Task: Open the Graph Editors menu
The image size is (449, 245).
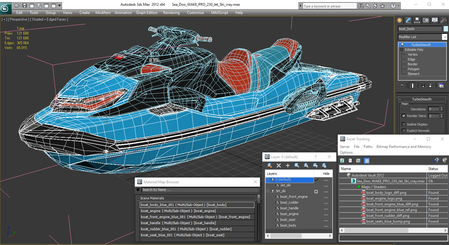Action: [147, 13]
